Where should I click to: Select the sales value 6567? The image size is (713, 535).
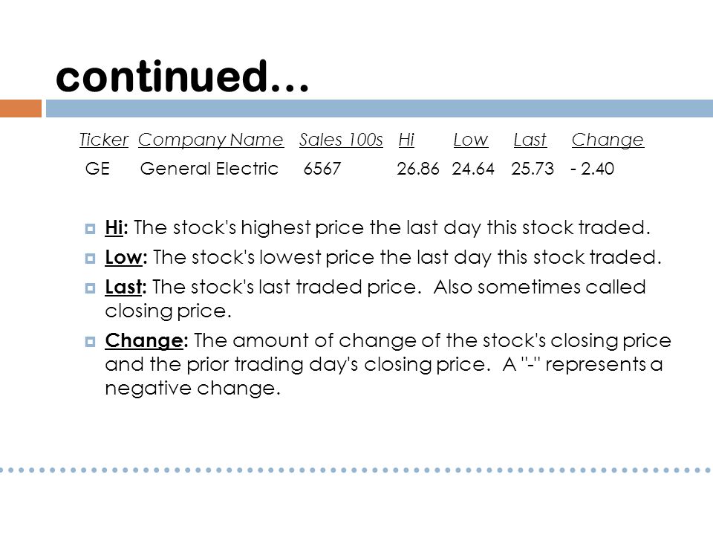pyautogui.click(x=322, y=169)
